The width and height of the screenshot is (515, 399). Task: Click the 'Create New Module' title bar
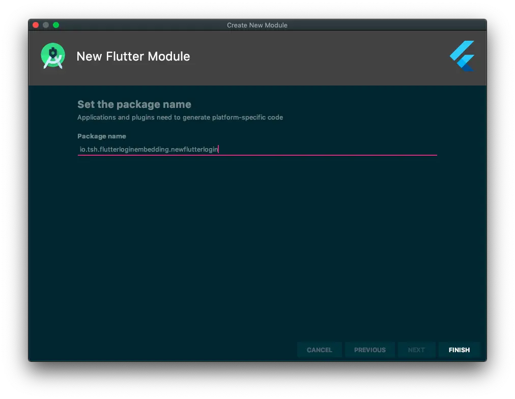click(257, 25)
